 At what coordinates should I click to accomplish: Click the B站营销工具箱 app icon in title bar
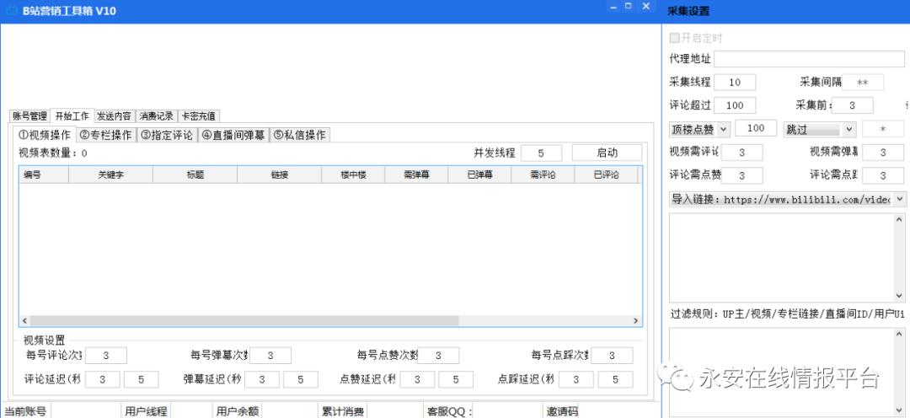point(11,11)
